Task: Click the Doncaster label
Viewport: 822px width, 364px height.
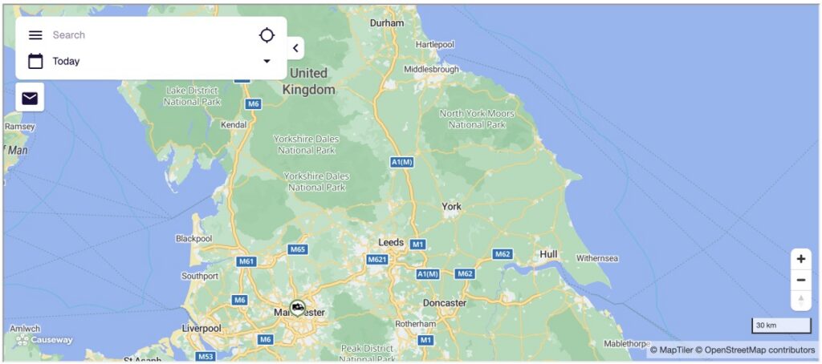Action: (445, 303)
